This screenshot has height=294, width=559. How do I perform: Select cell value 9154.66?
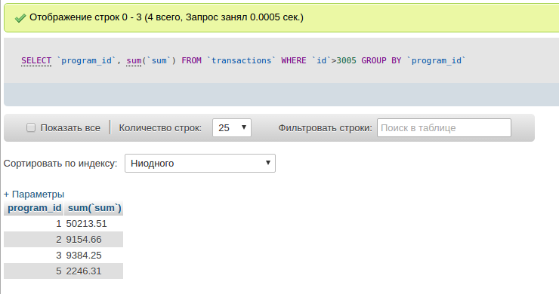click(x=84, y=240)
